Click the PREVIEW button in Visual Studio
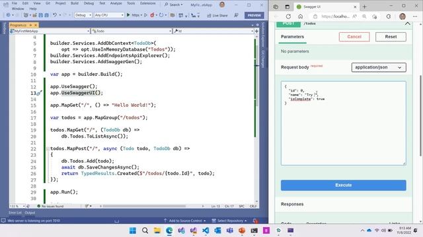This screenshot has width=423, height=237. pos(254,15)
